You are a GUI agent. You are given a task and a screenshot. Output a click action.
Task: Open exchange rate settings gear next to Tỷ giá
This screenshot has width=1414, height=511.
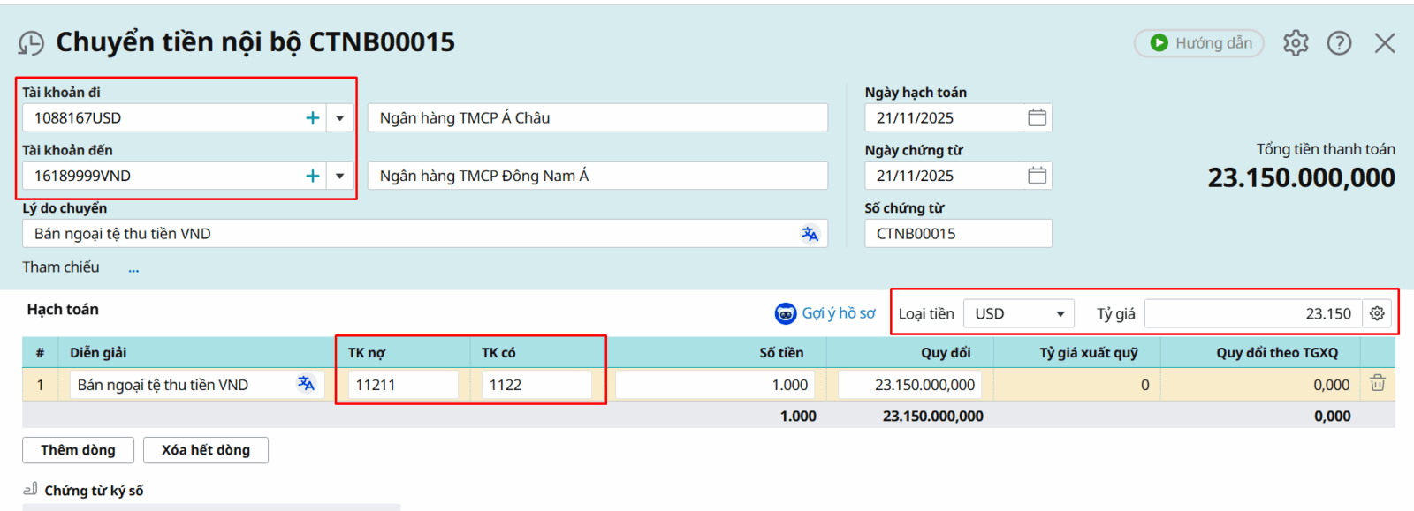tap(1377, 314)
